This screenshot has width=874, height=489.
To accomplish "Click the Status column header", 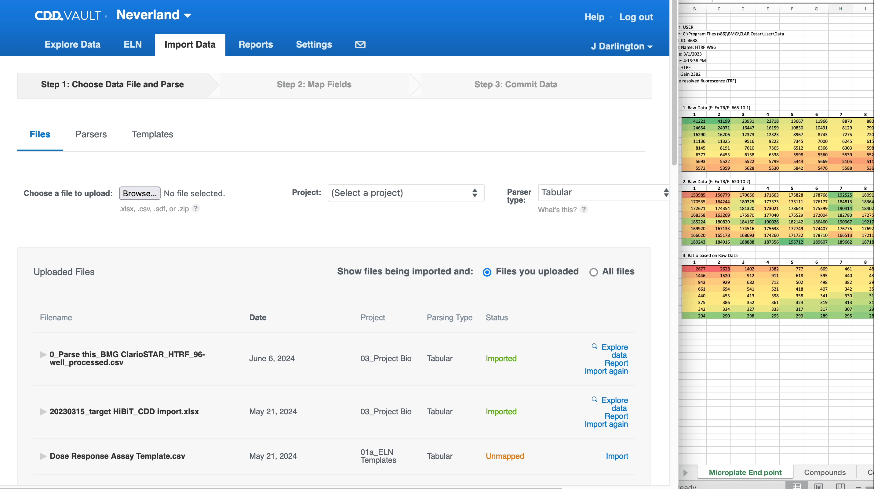I will coord(496,317).
